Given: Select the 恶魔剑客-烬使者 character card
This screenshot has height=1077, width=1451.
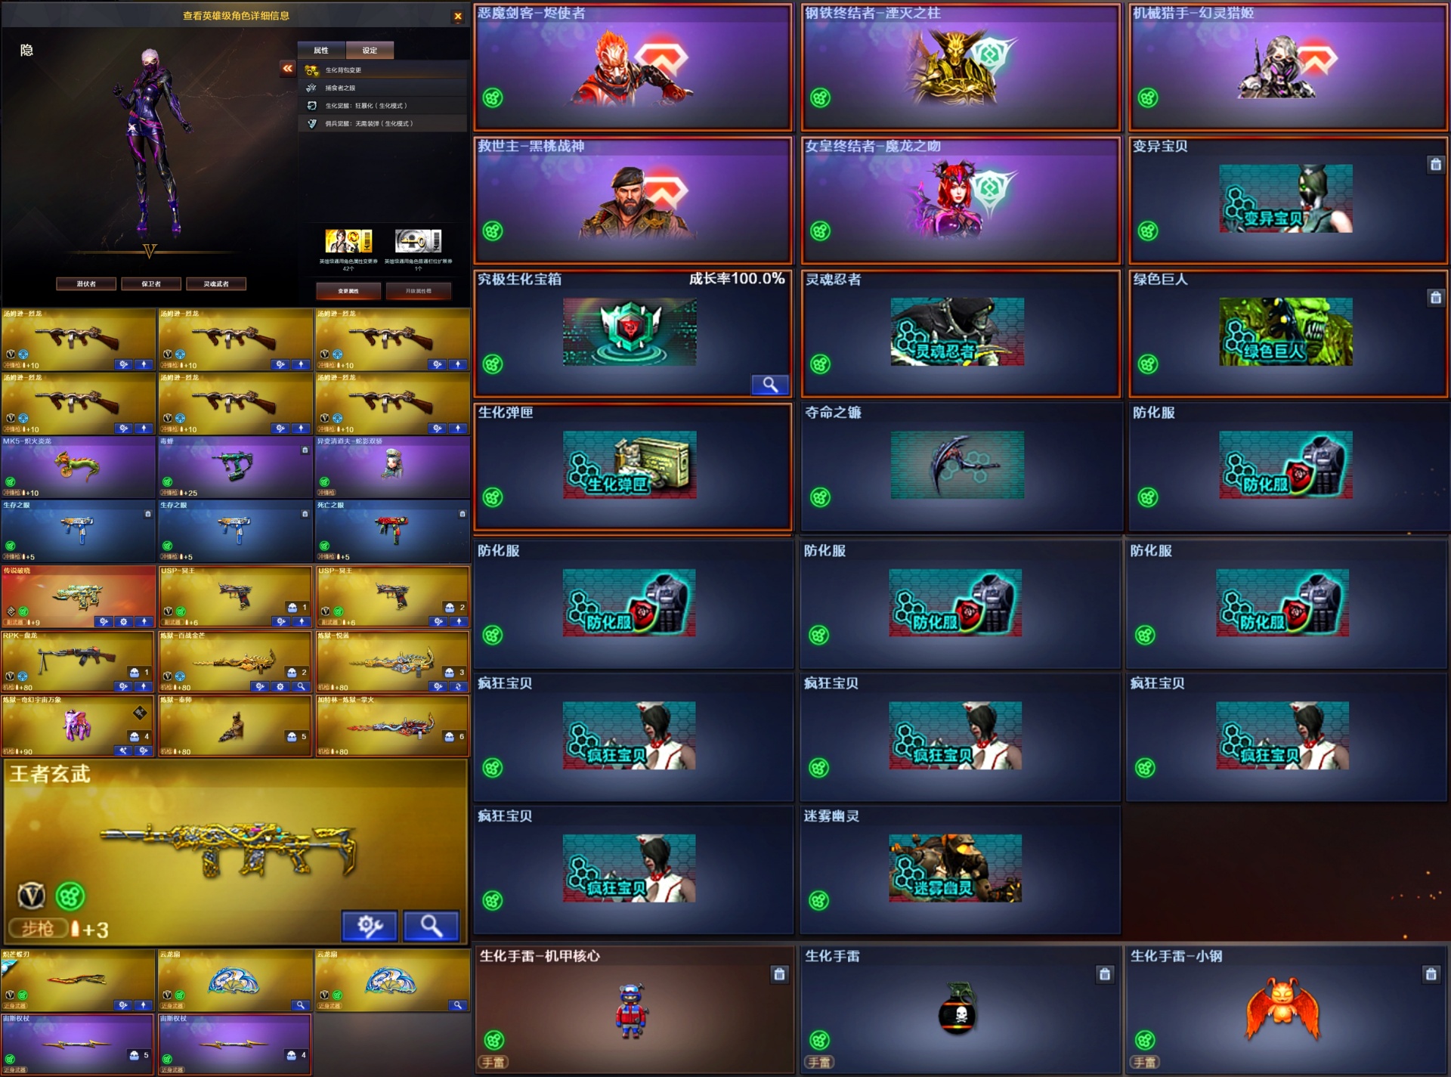Looking at the screenshot, I should [633, 67].
